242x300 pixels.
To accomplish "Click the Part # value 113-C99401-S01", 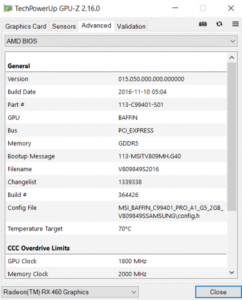I will pyautogui.click(x=141, y=105).
